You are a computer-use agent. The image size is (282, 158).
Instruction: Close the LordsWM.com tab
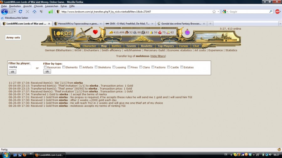[x=49, y=24]
